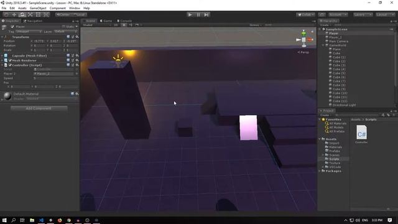Image resolution: width=398 pixels, height=224 pixels.
Task: Switch to the Game tab
Action: coord(106,21)
